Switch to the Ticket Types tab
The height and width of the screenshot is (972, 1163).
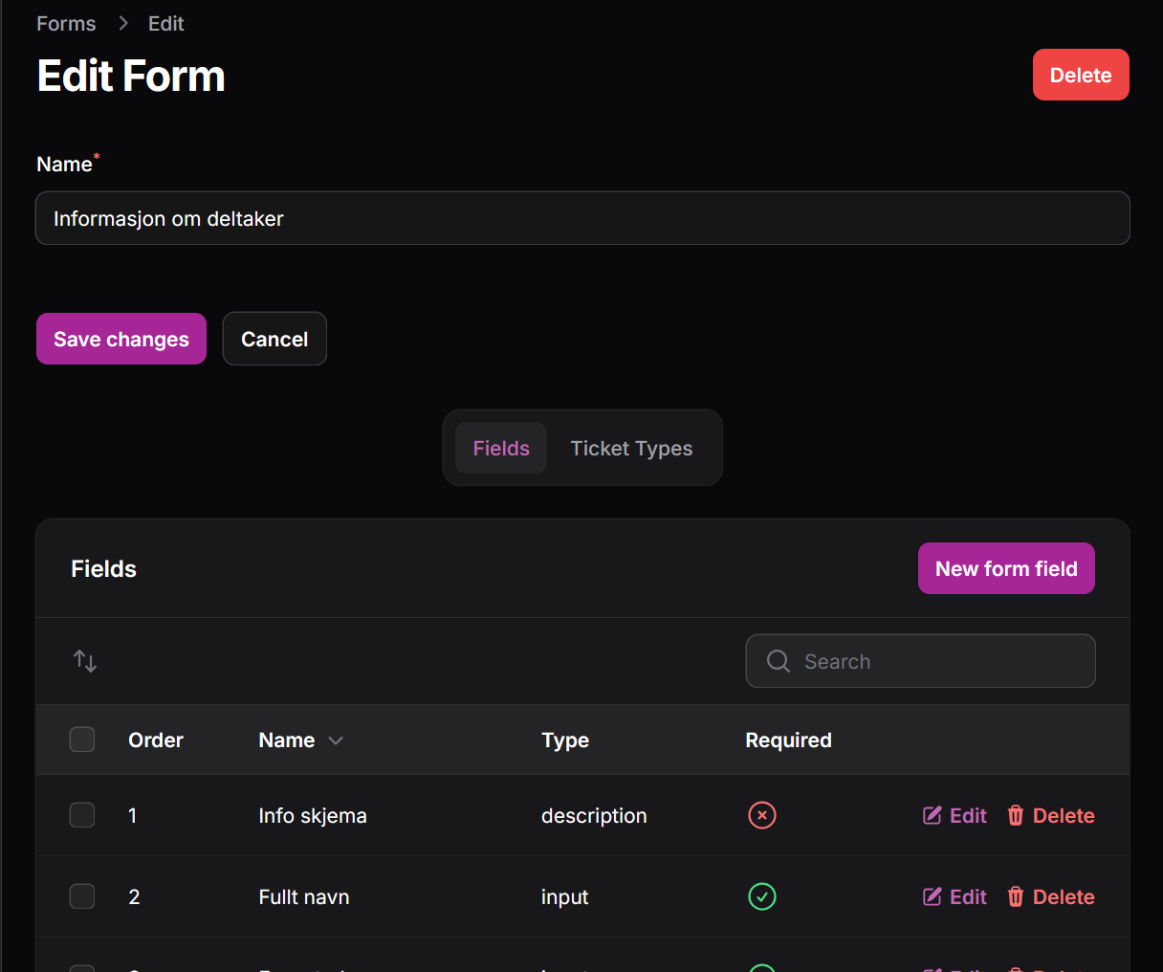631,448
